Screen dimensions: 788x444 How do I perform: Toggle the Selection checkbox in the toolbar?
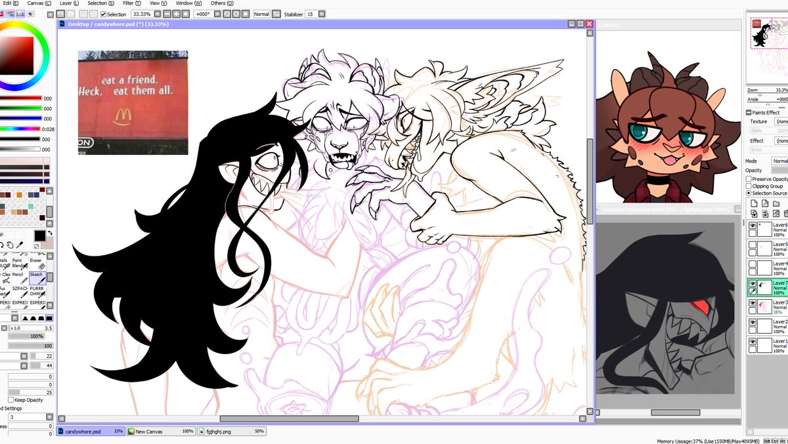[104, 14]
